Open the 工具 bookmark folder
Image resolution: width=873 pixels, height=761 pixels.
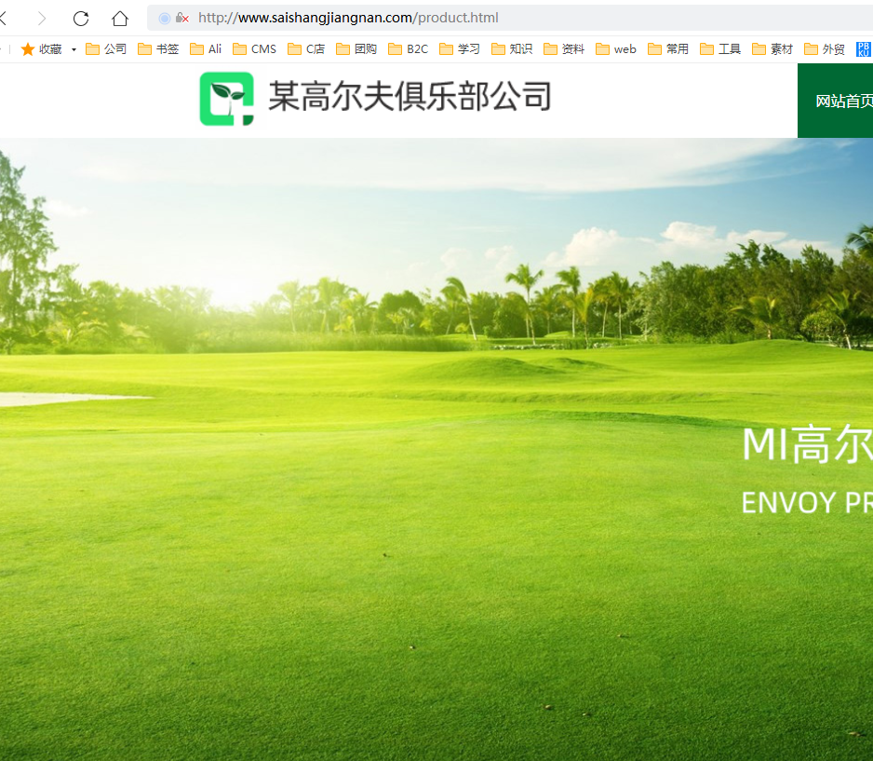720,49
